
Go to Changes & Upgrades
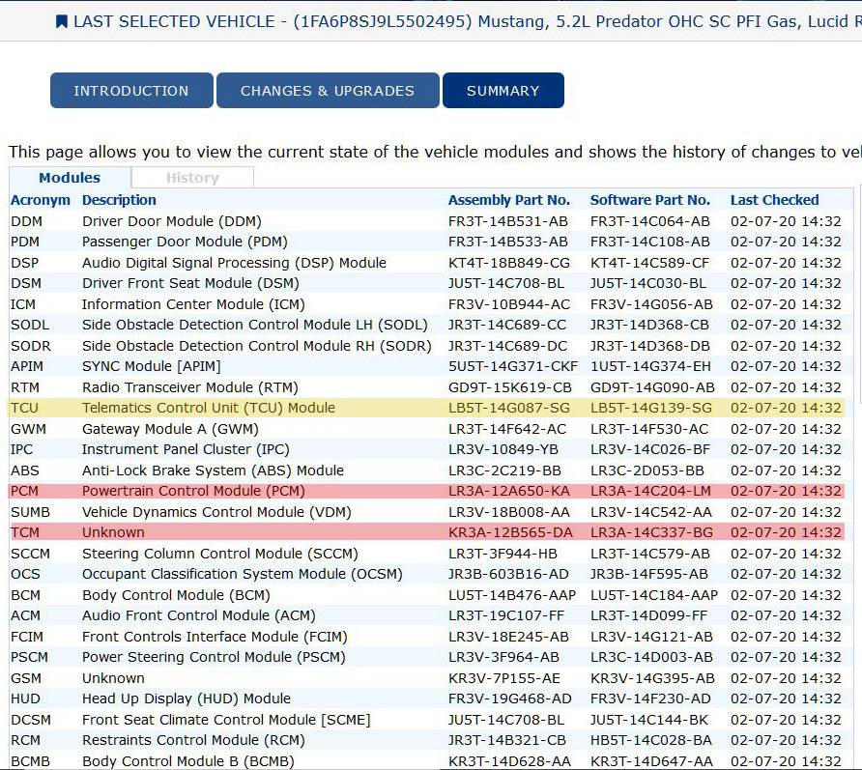pyautogui.click(x=328, y=90)
